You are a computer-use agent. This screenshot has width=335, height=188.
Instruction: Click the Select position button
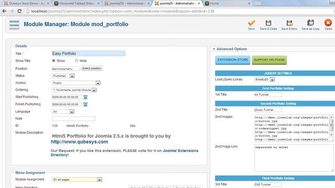pos(92,68)
